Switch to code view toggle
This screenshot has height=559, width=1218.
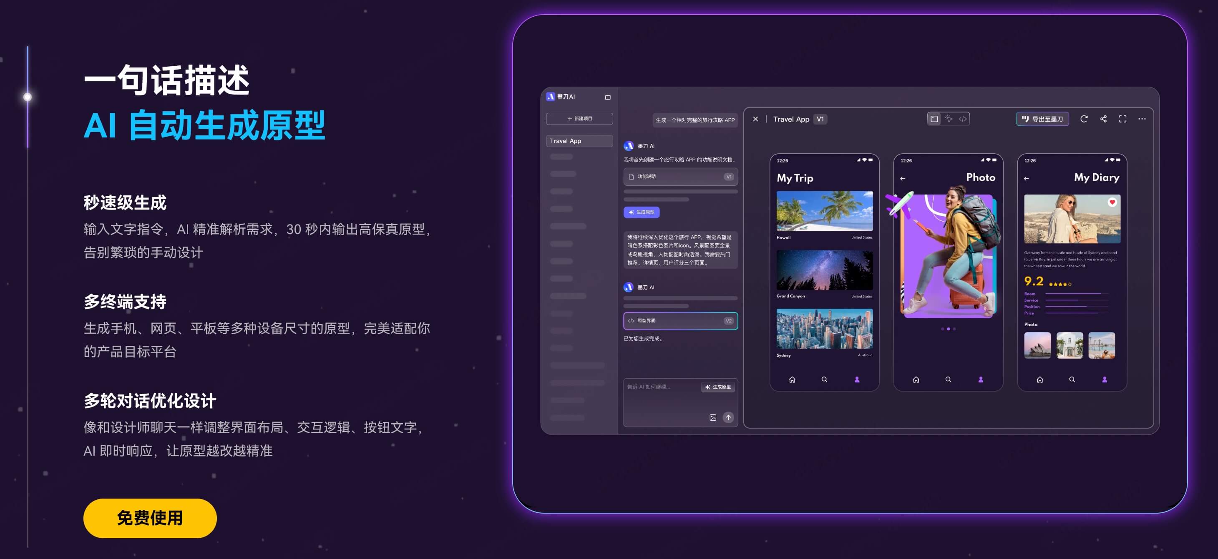point(963,119)
